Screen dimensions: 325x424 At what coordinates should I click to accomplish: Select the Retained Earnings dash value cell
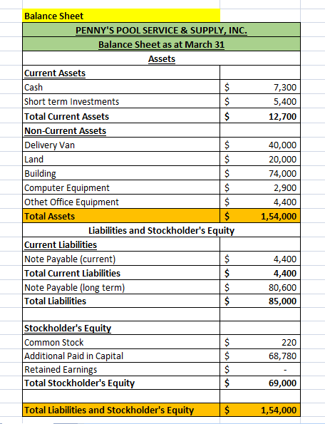260,369
